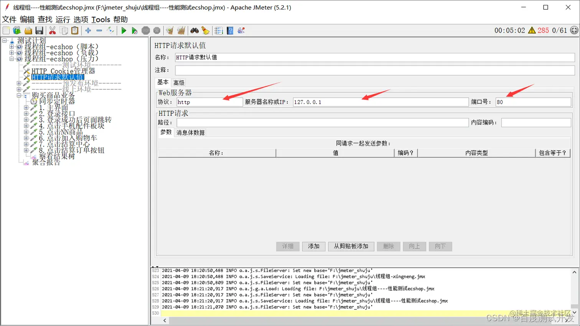Switch to the 高级 tab
This screenshot has height=326, width=580.
(179, 83)
